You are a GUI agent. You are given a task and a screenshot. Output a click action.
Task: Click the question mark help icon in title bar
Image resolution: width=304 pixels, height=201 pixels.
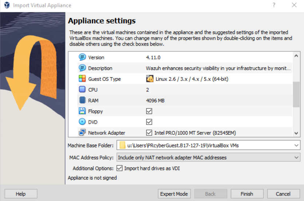pyautogui.click(x=274, y=5)
